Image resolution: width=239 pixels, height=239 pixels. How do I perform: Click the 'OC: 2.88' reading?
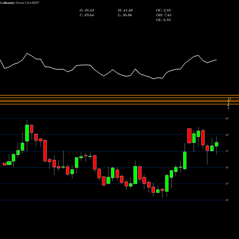point(163,11)
